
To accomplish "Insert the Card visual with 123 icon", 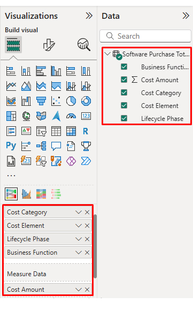I will (x=86, y=116).
